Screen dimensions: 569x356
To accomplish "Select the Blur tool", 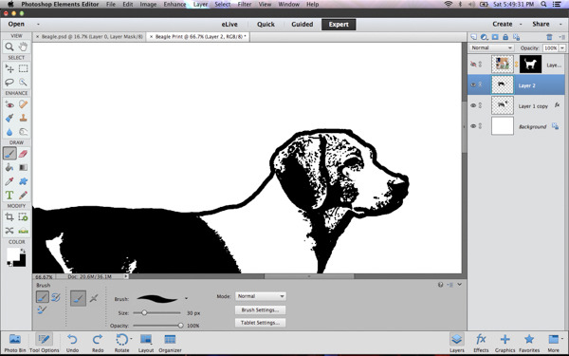I will [9, 132].
